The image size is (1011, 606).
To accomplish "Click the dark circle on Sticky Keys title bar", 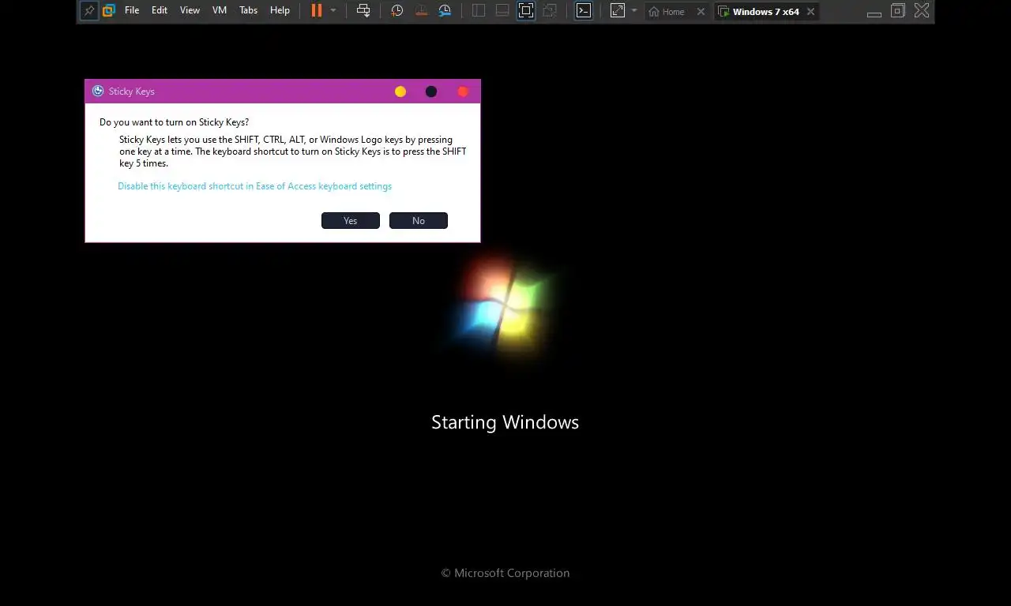I will [431, 92].
